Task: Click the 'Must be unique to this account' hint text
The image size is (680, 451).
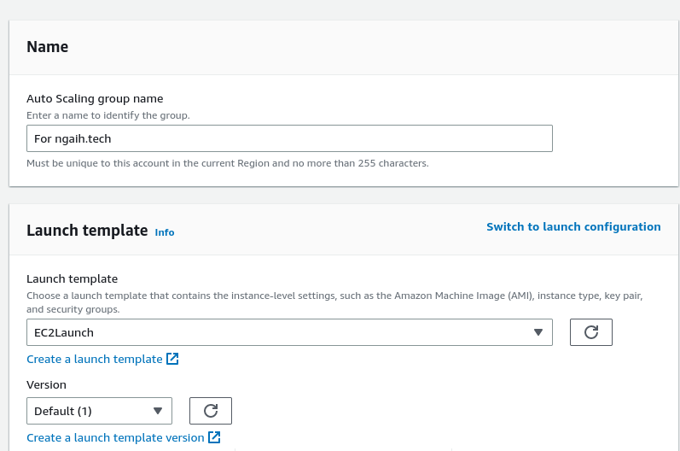Action: click(x=228, y=164)
